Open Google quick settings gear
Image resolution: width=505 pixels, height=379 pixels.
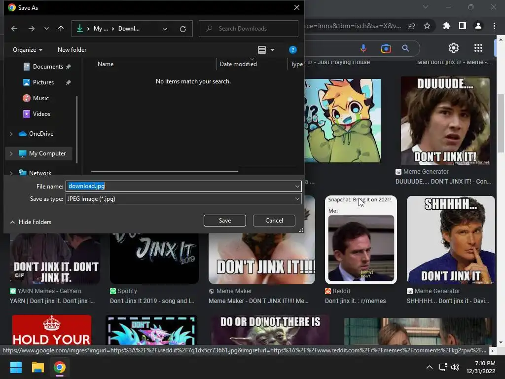pos(454,48)
